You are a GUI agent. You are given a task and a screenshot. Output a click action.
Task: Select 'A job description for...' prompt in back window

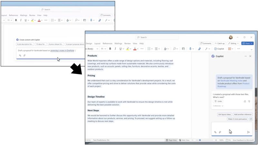point(25,44)
